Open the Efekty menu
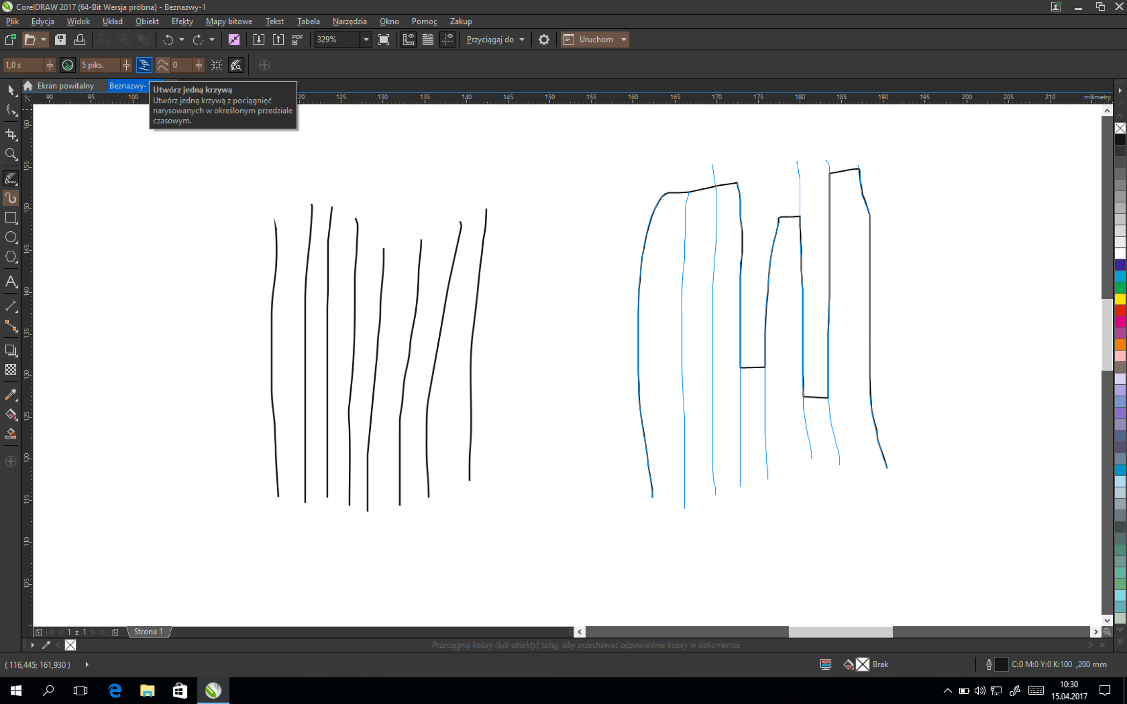 click(x=182, y=21)
